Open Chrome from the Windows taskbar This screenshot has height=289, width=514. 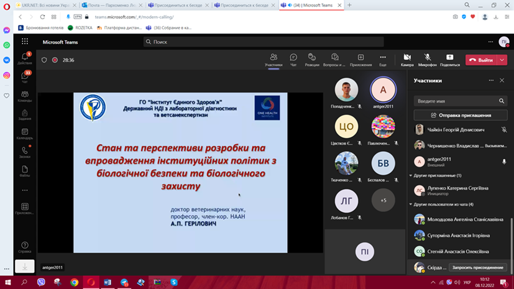point(75,282)
